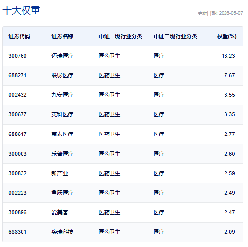Click the 权重(%) column header
The image size is (248, 247).
click(226, 36)
